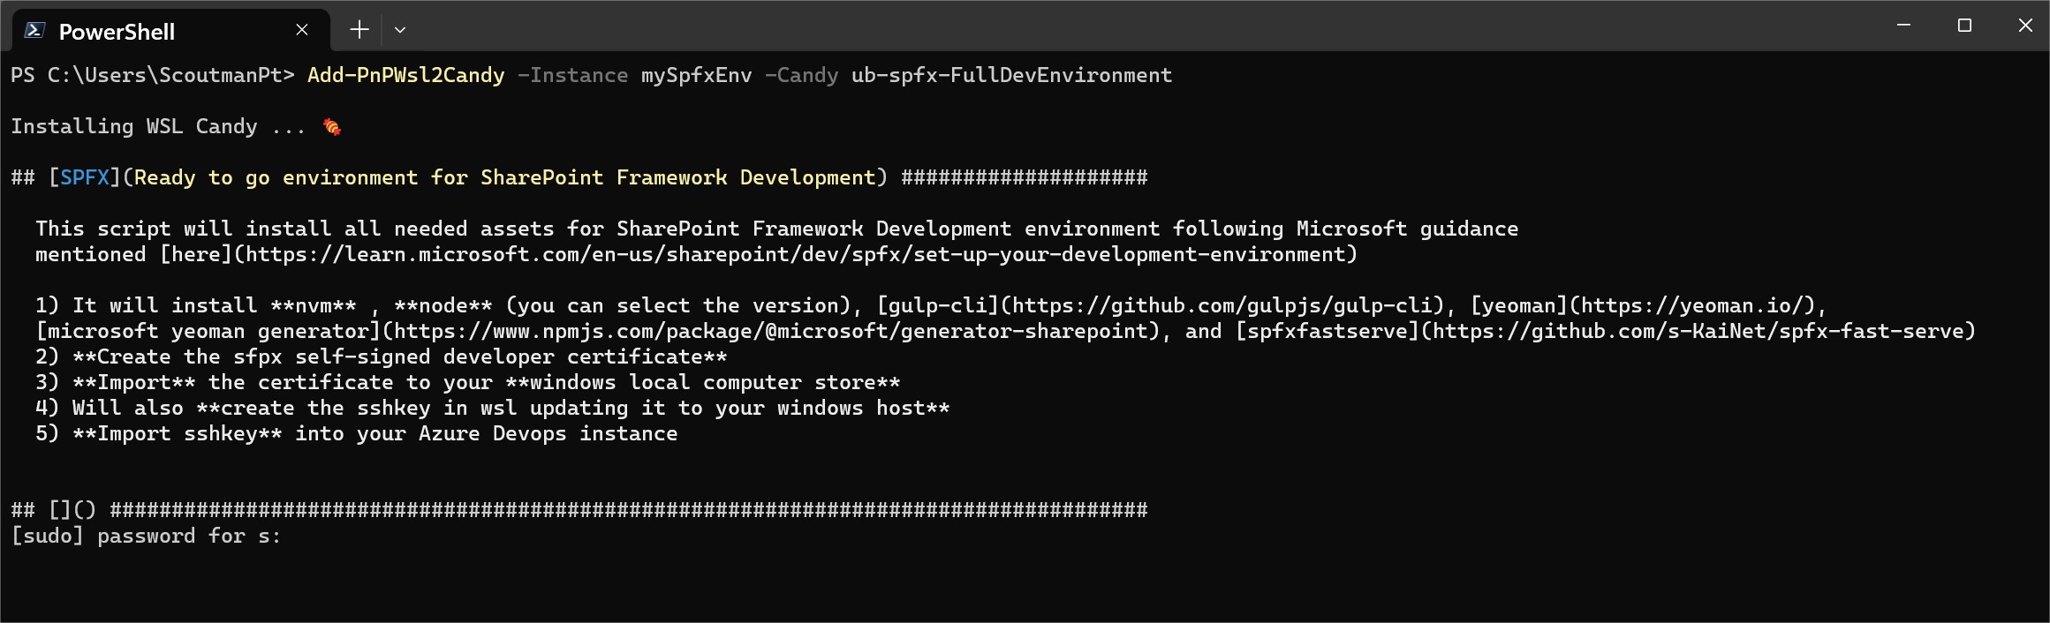This screenshot has width=2050, height=623.
Task: Click the ub-spfx-FullDevEnvironment argument
Action: tap(1011, 76)
